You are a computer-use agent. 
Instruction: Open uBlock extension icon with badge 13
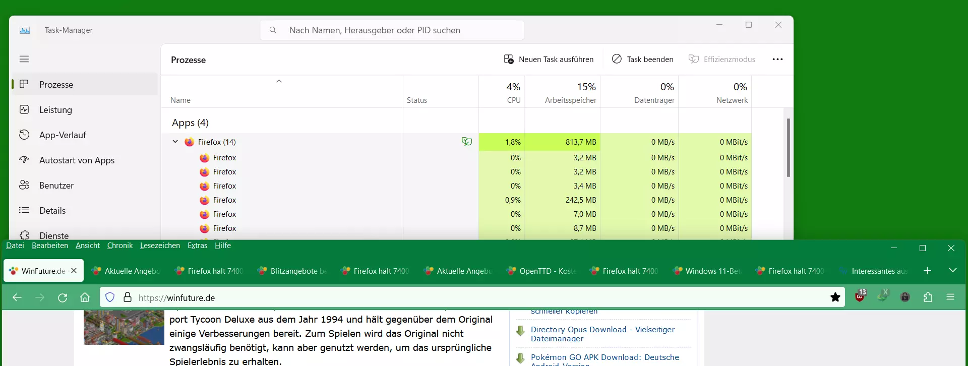point(860,296)
